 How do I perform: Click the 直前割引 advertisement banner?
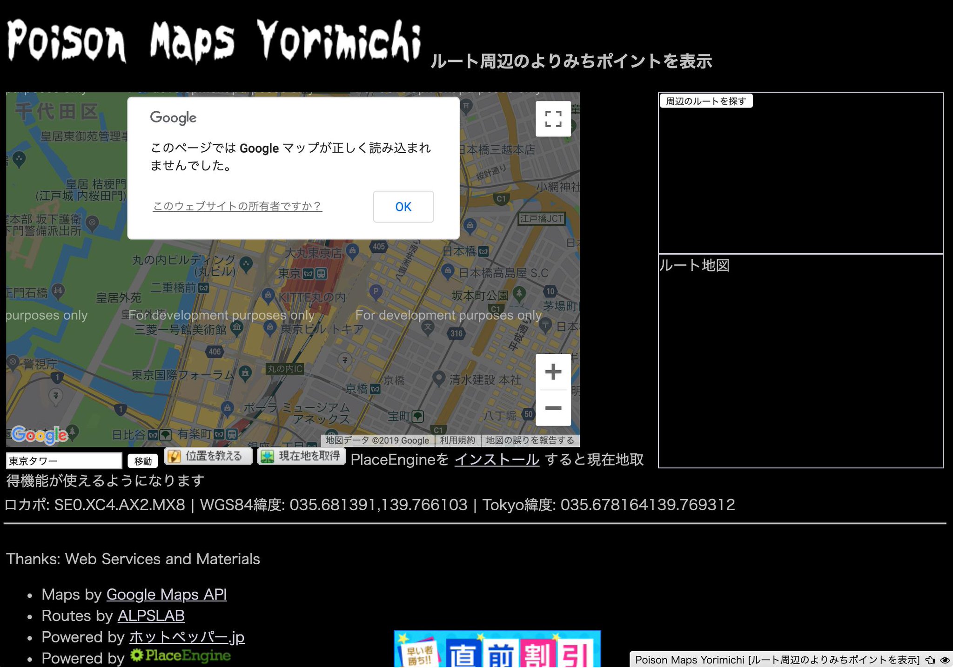pyautogui.click(x=497, y=649)
